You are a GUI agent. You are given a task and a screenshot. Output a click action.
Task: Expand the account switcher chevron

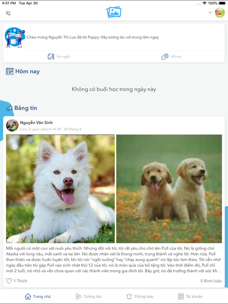click(210, 13)
